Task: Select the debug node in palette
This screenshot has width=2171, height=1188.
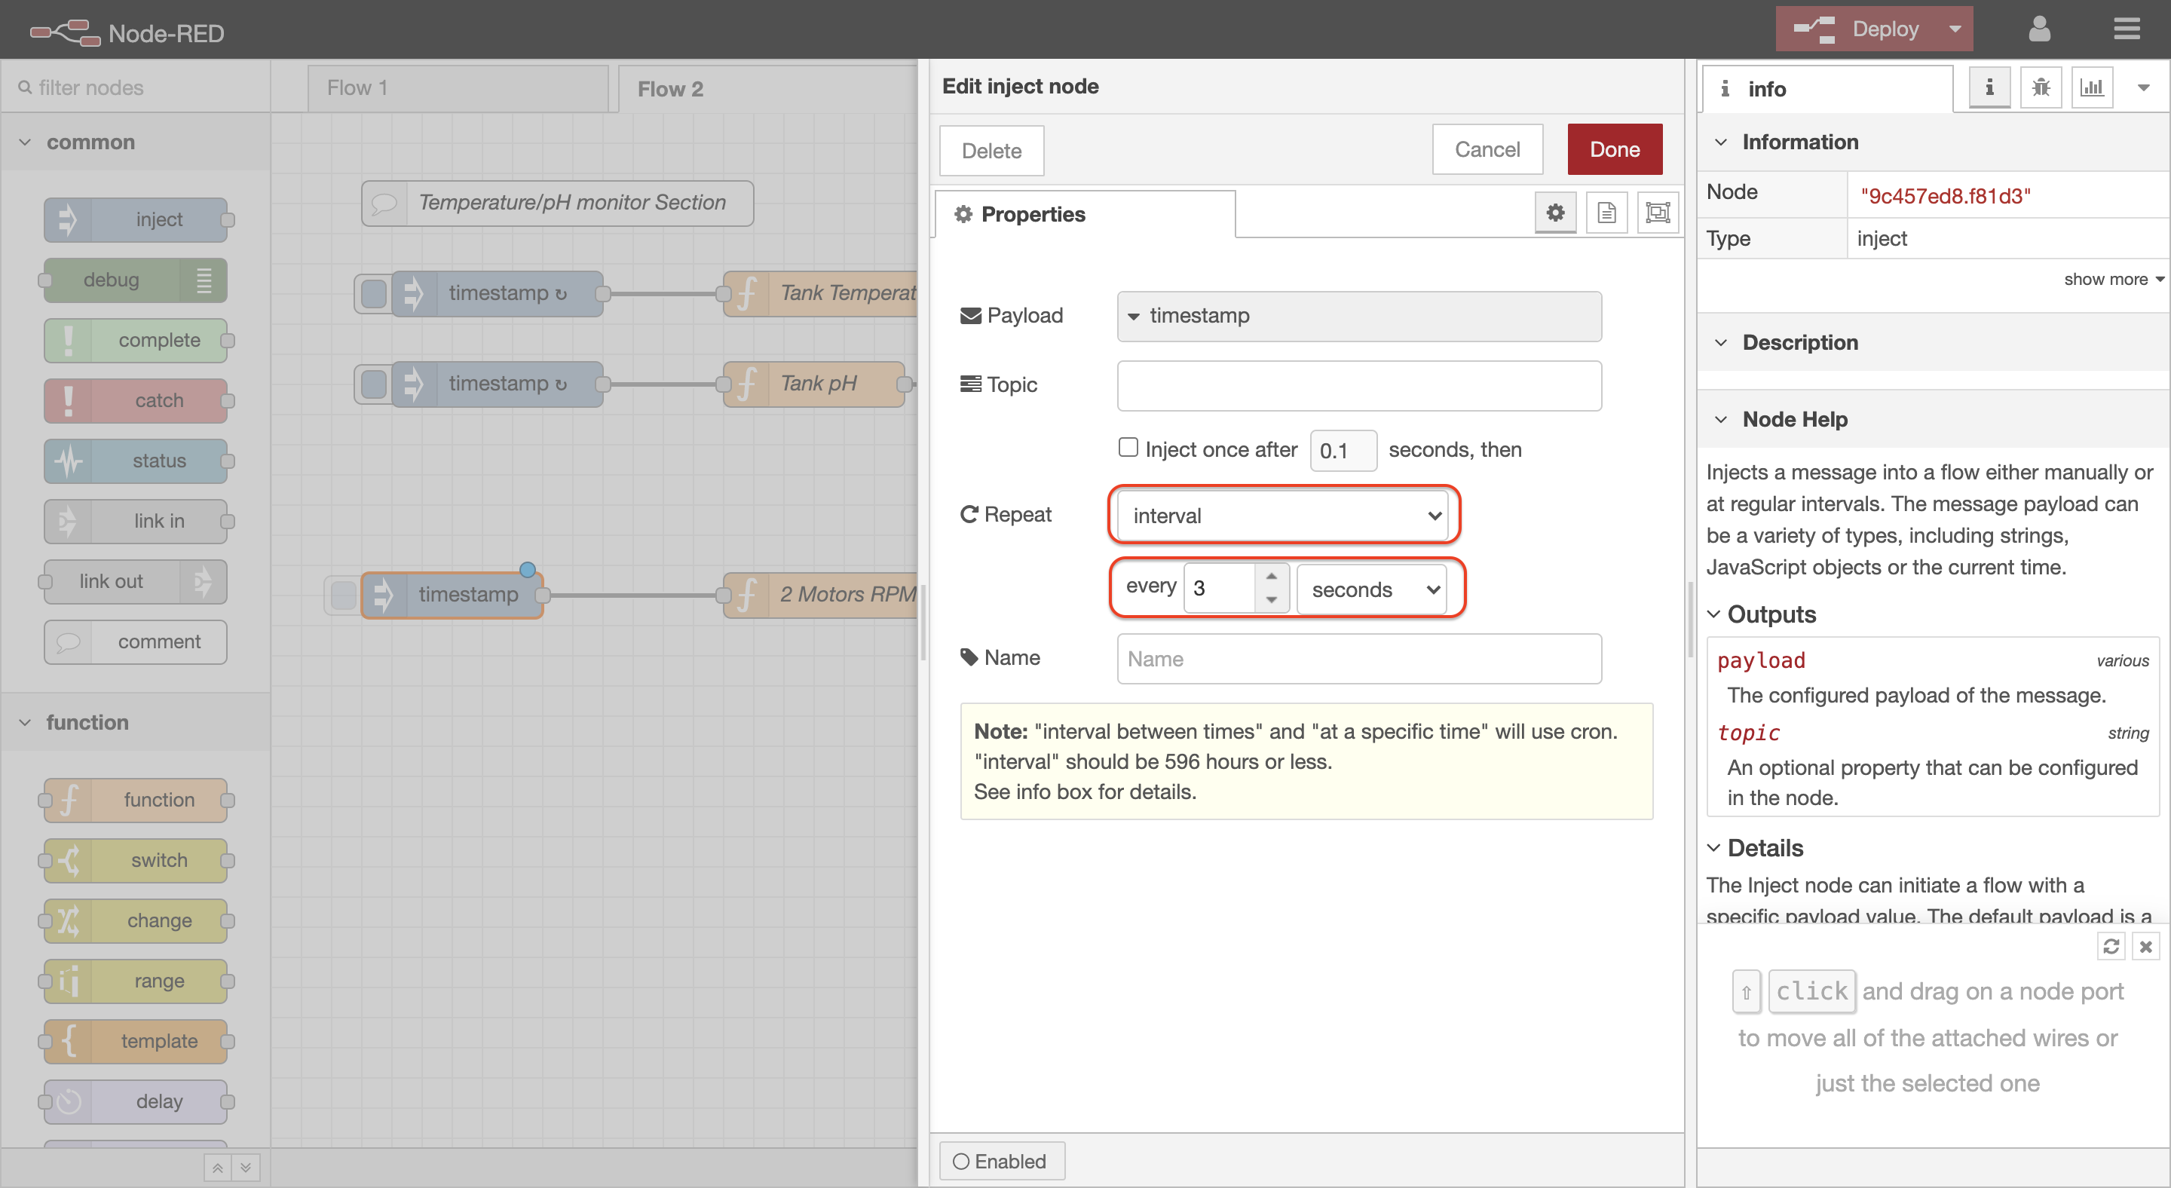Action: click(136, 280)
